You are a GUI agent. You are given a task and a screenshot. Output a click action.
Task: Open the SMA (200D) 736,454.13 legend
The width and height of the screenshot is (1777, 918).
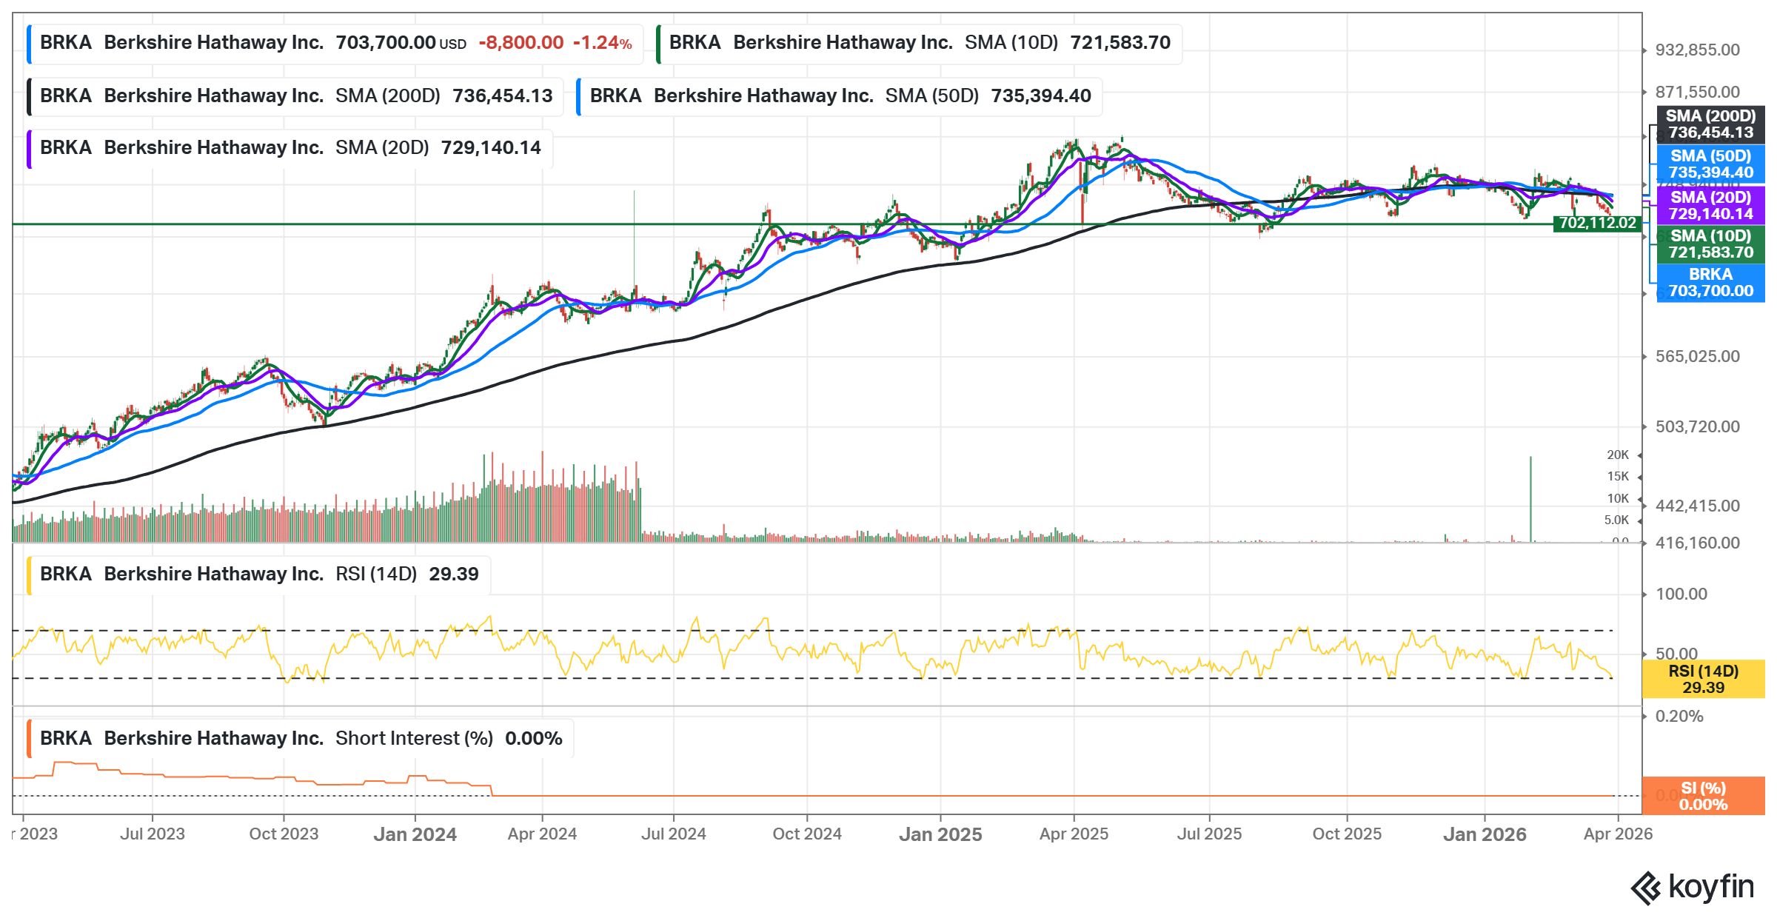[295, 96]
